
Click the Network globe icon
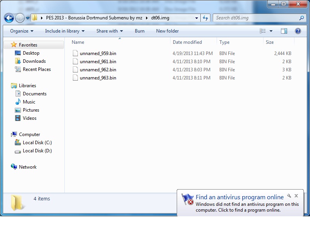pyautogui.click(x=14, y=167)
